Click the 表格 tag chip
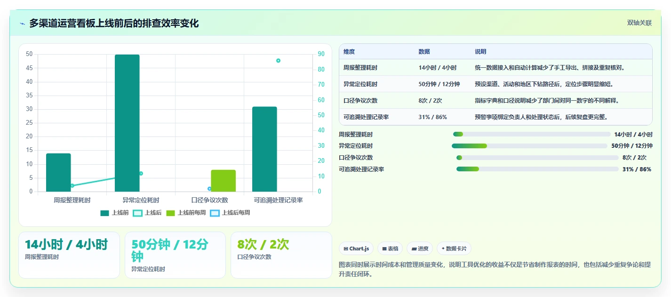Screen dimensions: 671x297 390,249
